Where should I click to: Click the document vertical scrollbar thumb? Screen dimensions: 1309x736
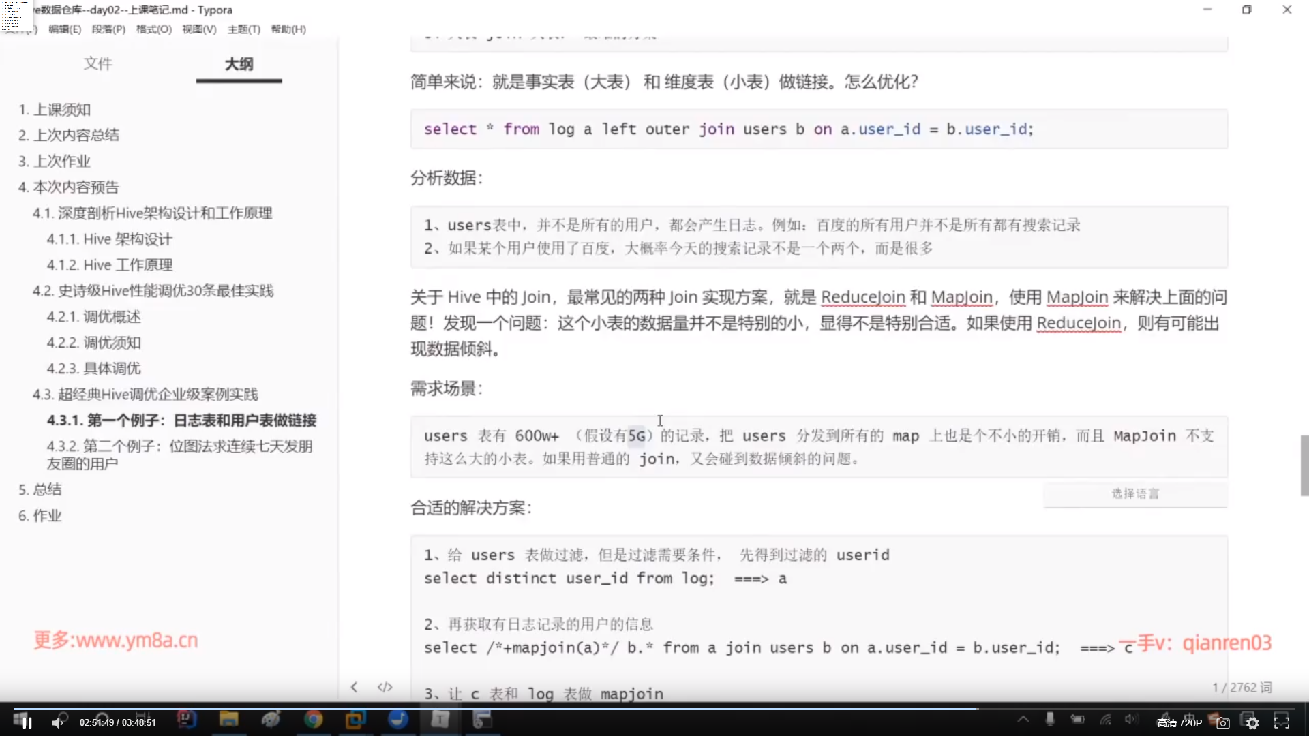point(1304,465)
